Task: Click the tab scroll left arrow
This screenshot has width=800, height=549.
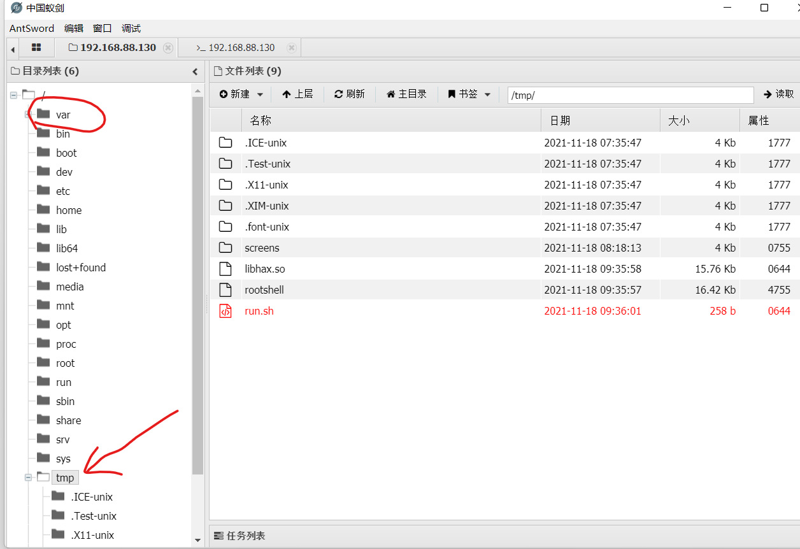Action: [x=12, y=49]
